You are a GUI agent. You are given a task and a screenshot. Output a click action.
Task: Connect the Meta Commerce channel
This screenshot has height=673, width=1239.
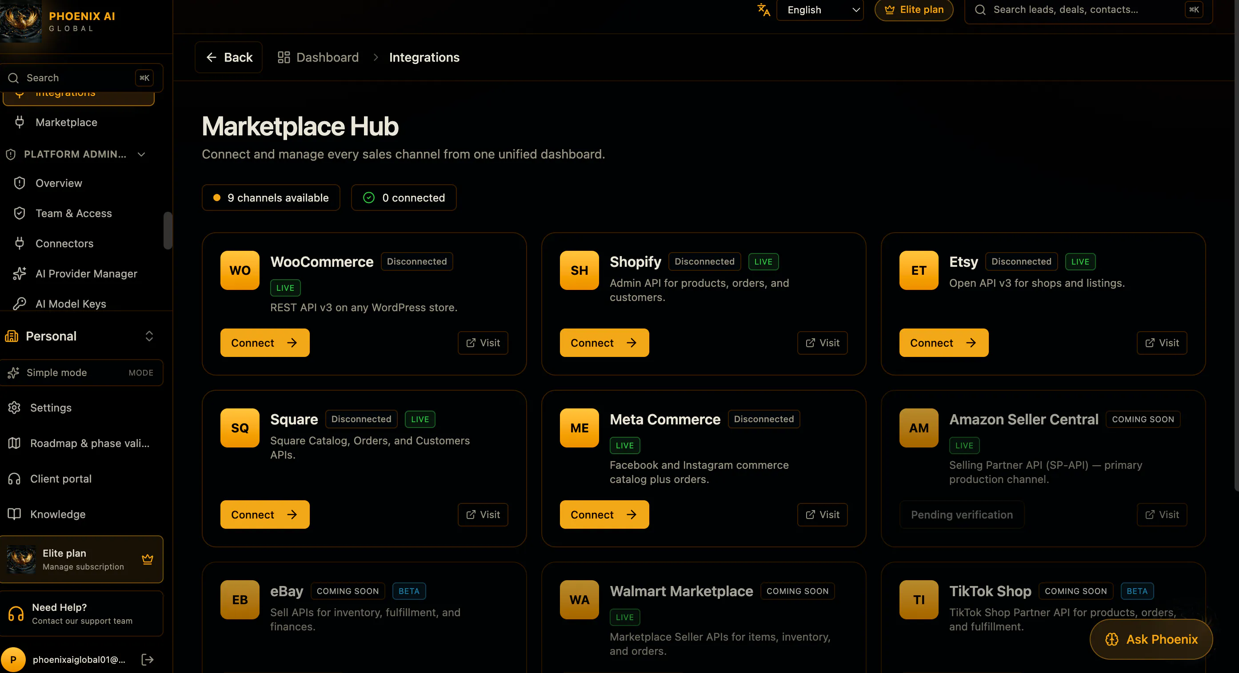(604, 515)
